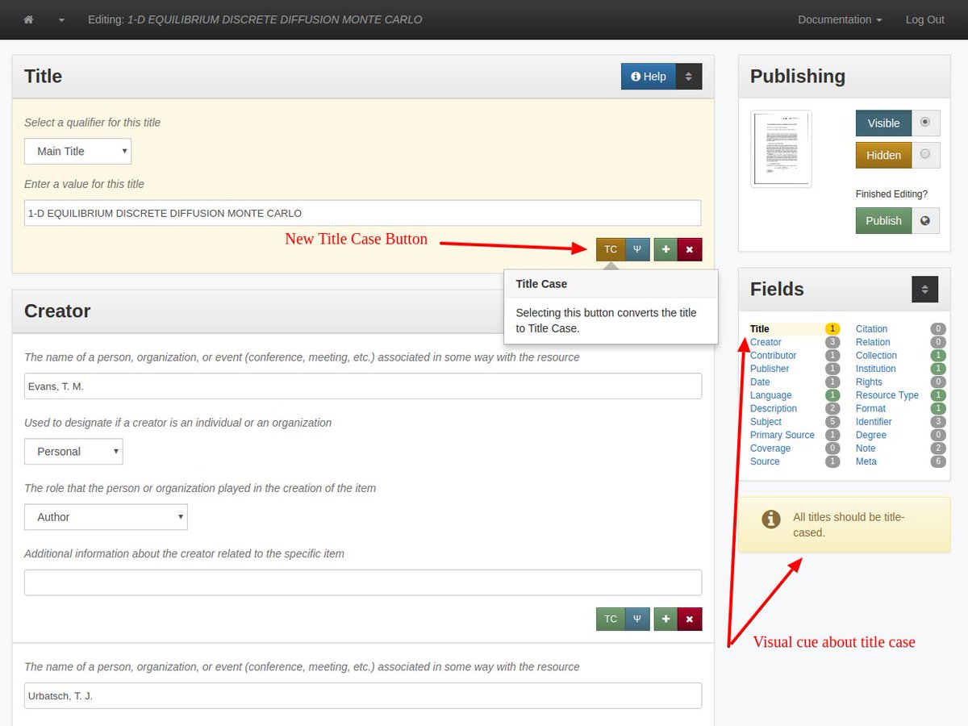Edit the title value input field
The image size is (968, 726).
(x=363, y=213)
